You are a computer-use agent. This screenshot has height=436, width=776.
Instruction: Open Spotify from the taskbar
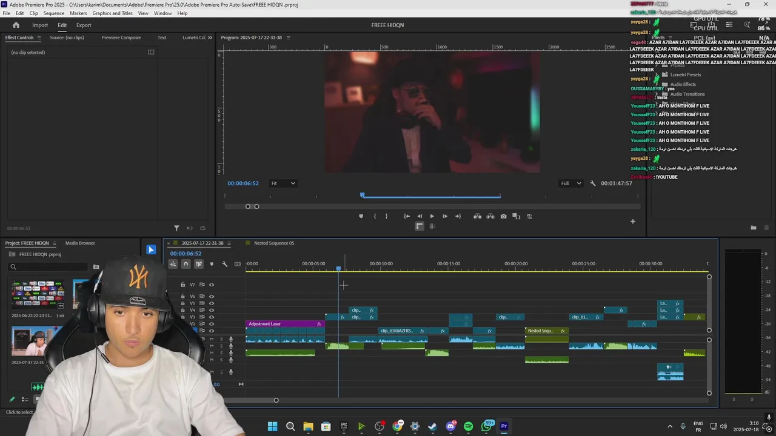[468, 426]
